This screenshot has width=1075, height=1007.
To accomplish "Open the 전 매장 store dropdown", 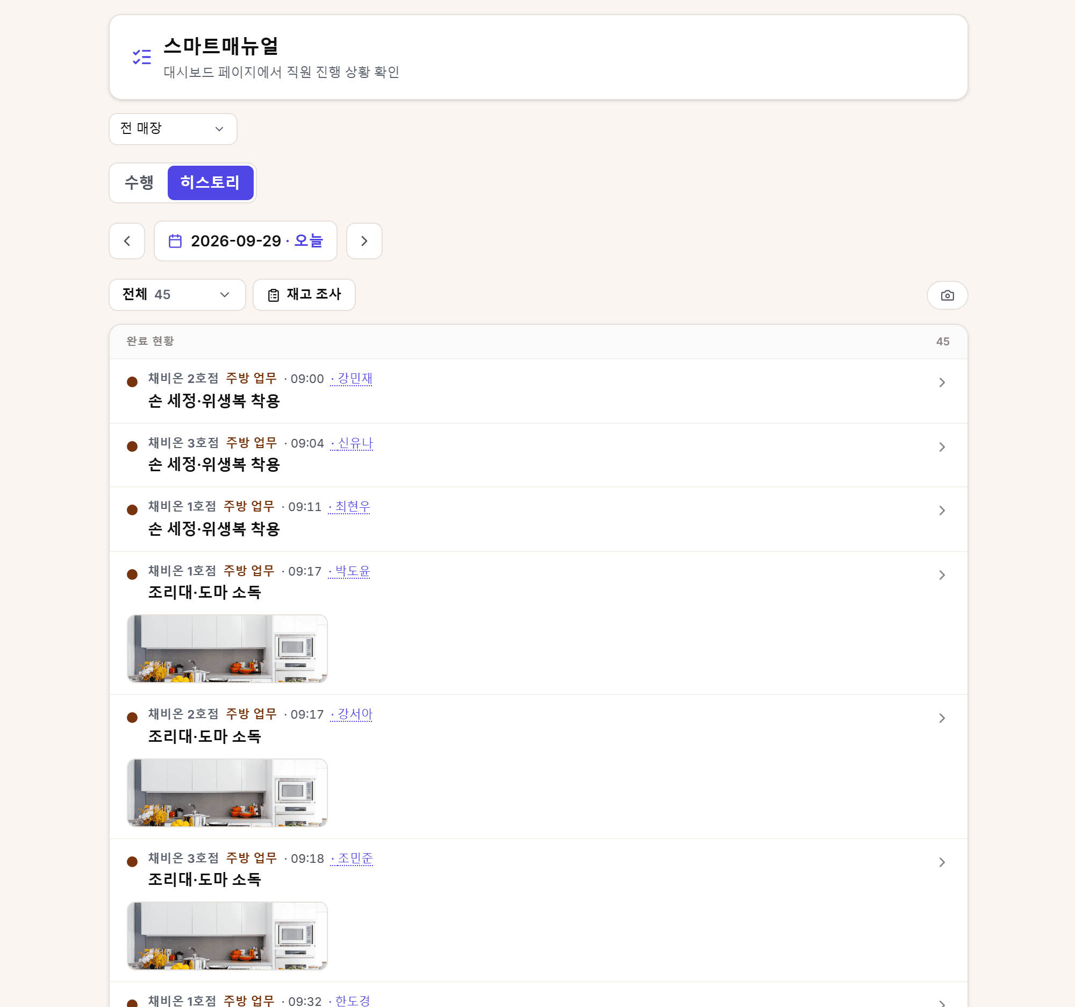I will click(x=173, y=129).
